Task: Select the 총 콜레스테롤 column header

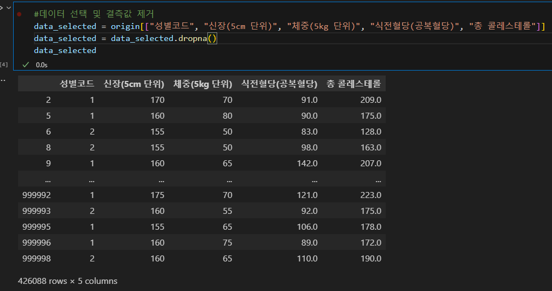Action: point(353,84)
